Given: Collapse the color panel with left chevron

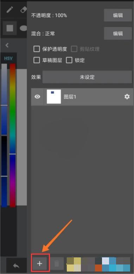Looking at the screenshot, I should click(7, 45).
